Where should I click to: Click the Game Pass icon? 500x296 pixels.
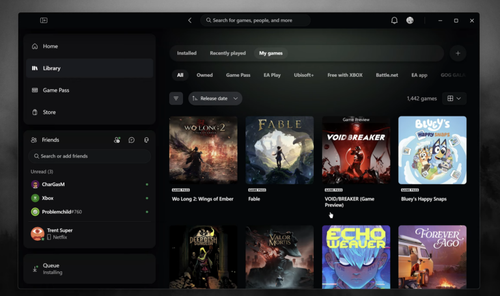click(35, 90)
